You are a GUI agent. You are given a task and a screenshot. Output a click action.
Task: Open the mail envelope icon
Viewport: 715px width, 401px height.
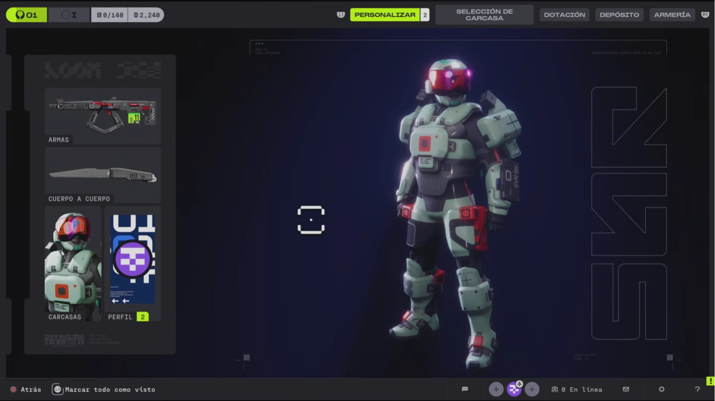point(626,389)
